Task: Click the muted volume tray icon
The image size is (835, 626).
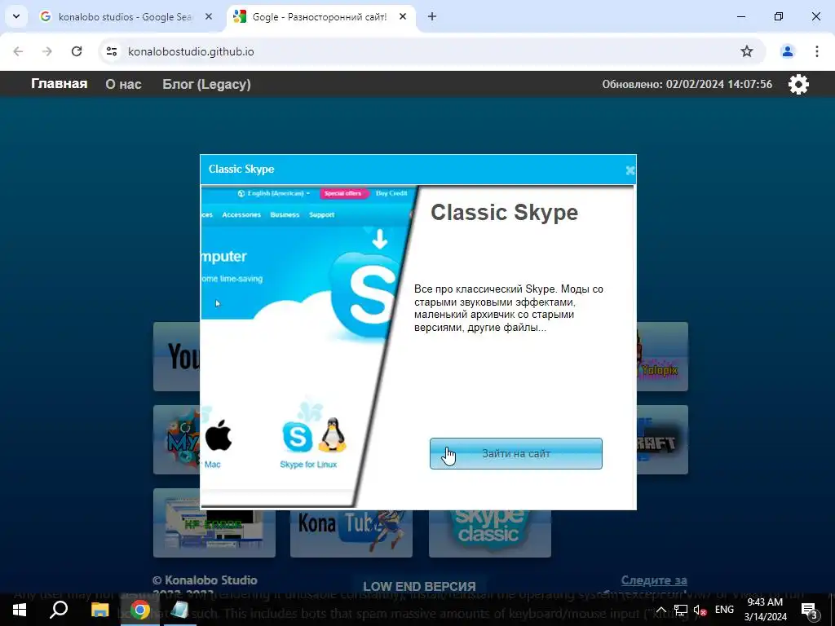Action: pyautogui.click(x=700, y=610)
